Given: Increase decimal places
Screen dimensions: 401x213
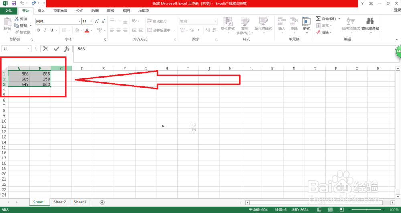Looking at the screenshot, I should 208,30.
